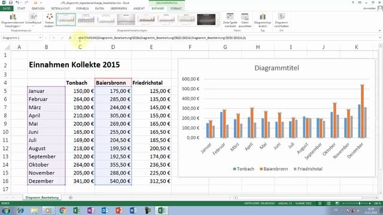The image size is (383, 215).
Task: Select Friedrichstal legend entry in chart
Action: coord(308,169)
